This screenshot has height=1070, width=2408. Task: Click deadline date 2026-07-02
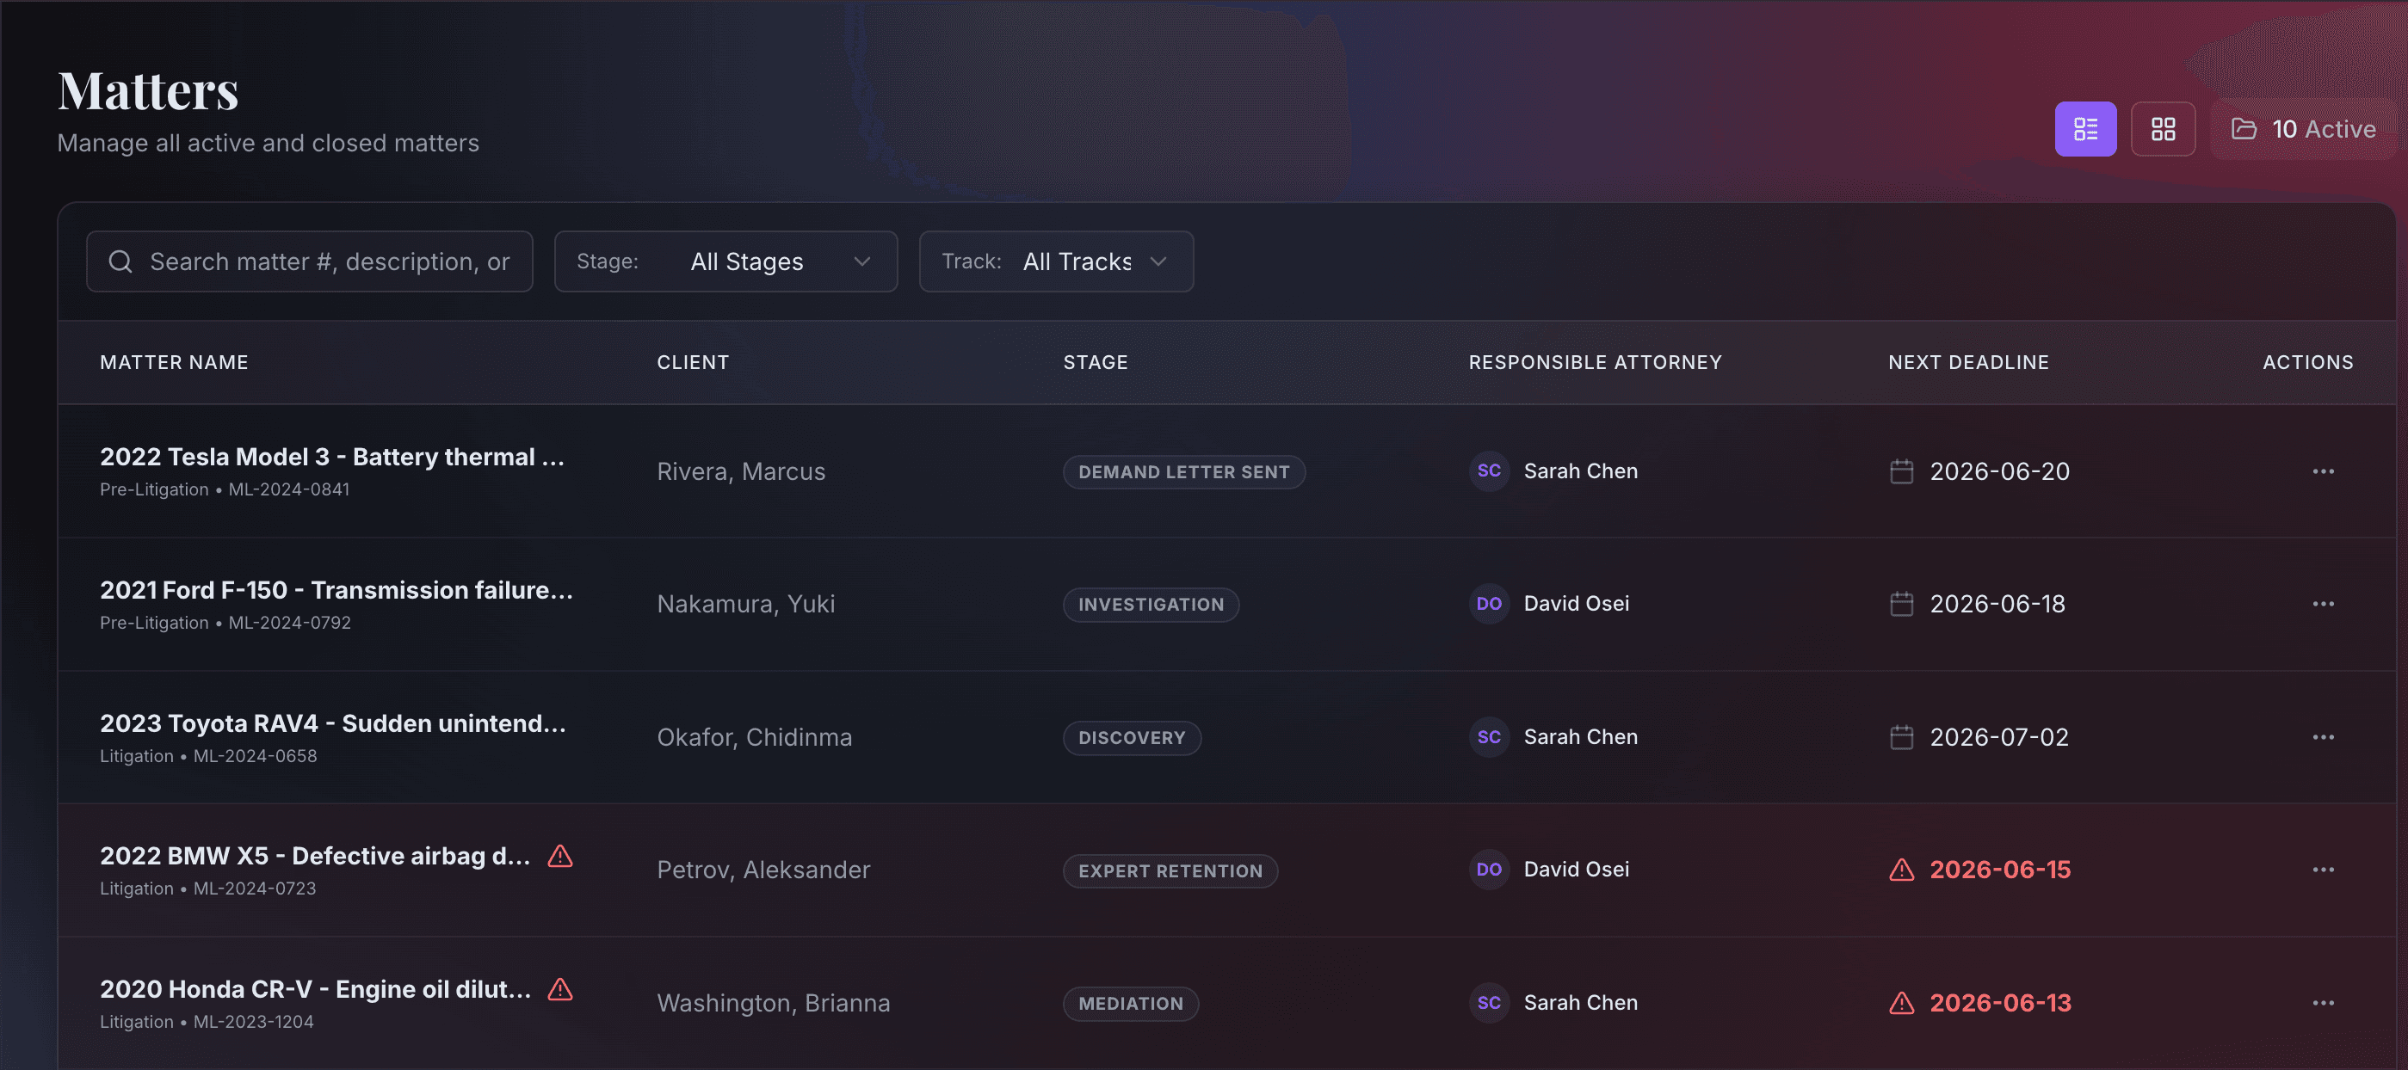coord(1999,737)
